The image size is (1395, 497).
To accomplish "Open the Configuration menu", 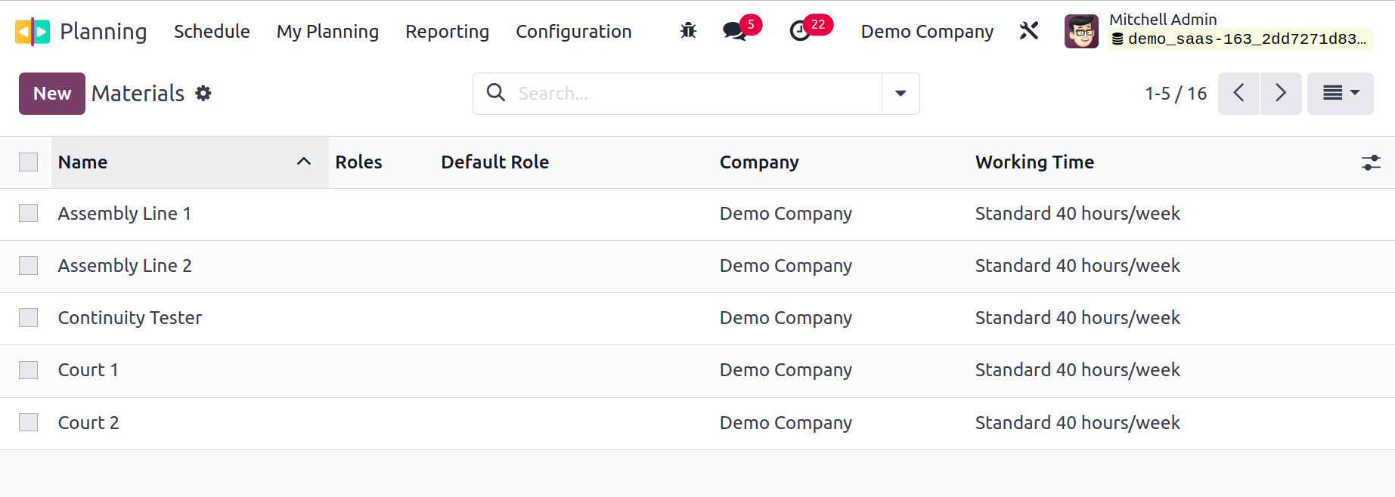I will (x=573, y=32).
